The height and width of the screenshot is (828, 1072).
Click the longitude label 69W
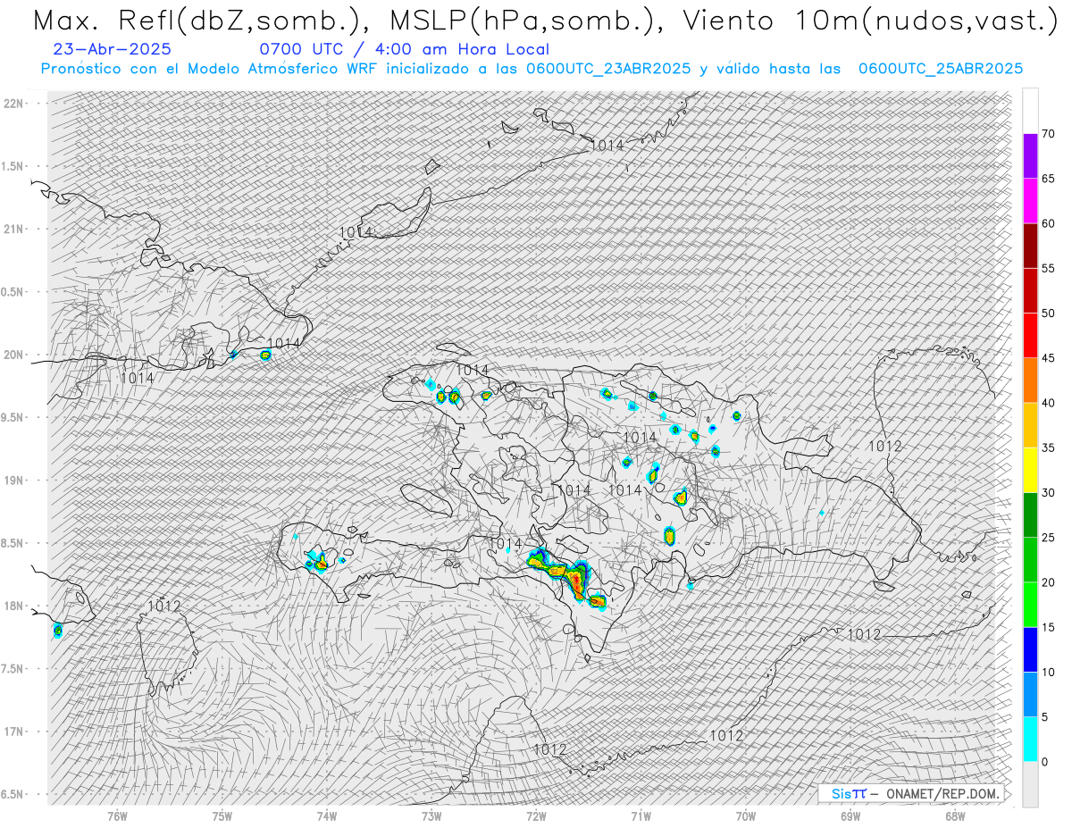850,816
